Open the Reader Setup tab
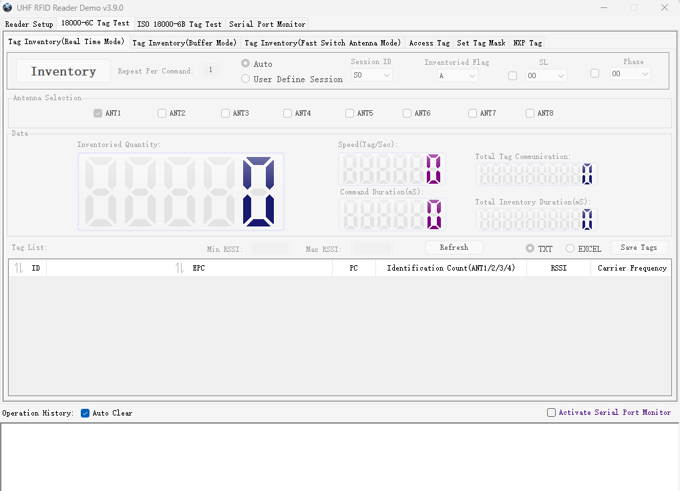Viewport: 680px width, 491px height. [x=29, y=24]
